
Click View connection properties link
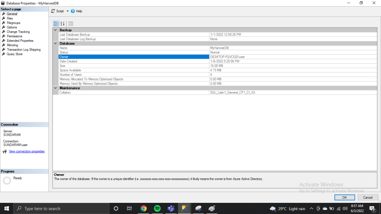tap(26, 151)
